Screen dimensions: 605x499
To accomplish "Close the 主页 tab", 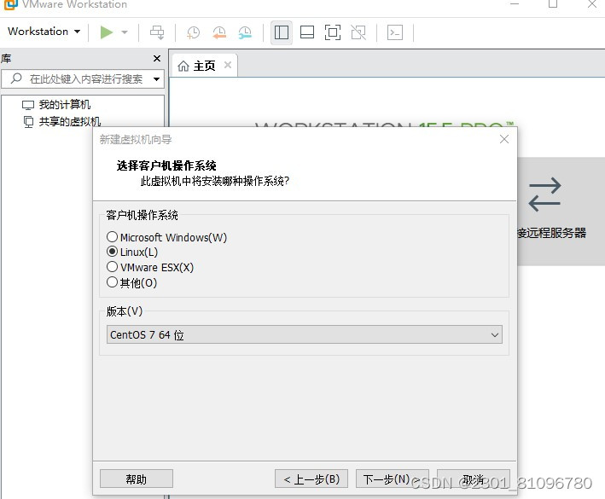I will pos(228,65).
